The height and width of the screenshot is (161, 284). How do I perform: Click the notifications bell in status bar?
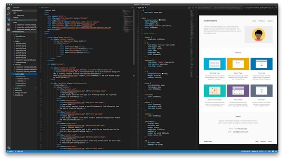point(276,151)
